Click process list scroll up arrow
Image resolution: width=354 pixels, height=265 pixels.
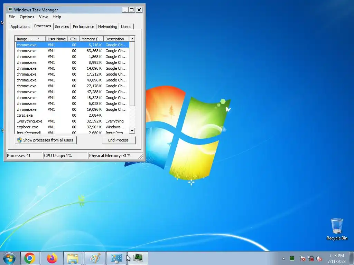(132, 39)
